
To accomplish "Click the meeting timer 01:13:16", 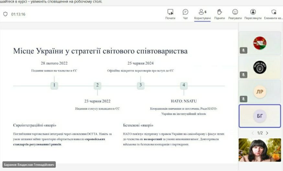I will pos(18,14).
